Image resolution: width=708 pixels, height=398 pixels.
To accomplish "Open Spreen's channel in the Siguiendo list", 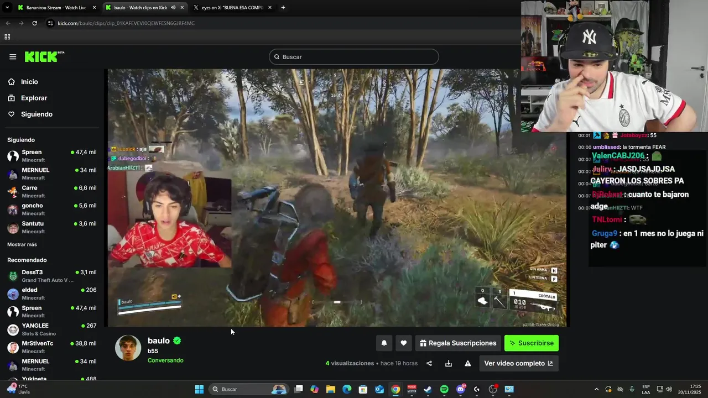I will [51, 156].
